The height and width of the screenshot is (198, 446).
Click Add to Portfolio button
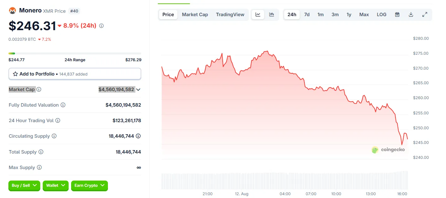(x=75, y=74)
